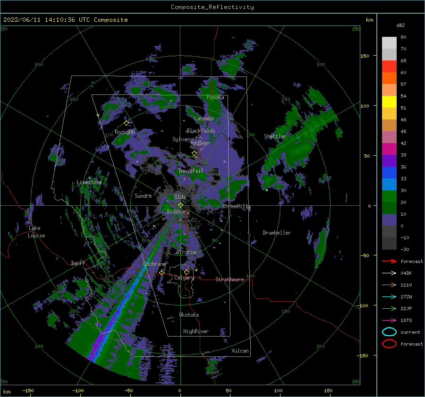This screenshot has height=397, width=425.
Task: Select the 36 dBZ blue color swatch
Action: [x=389, y=172]
